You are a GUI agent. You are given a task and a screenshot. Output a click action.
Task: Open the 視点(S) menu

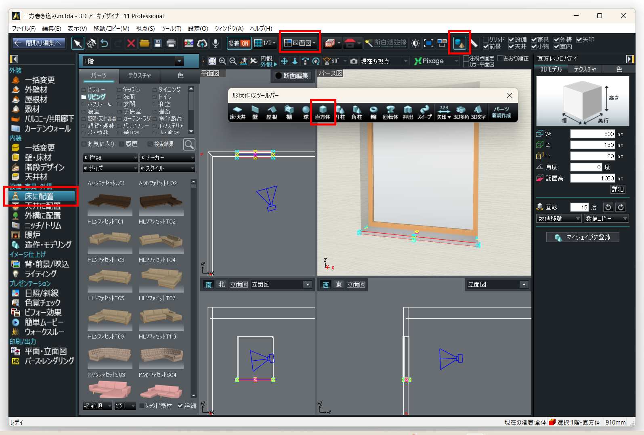pos(145,28)
